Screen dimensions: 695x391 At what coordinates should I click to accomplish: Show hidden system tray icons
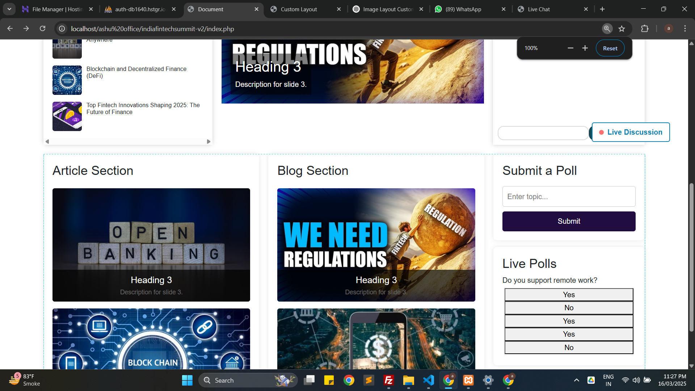coord(577,380)
